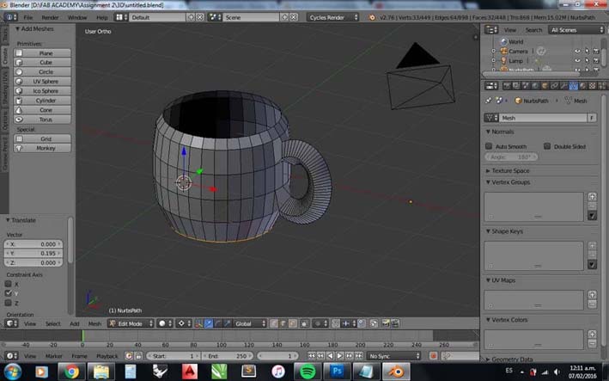Open the Texture checker properties tab

click(593, 85)
